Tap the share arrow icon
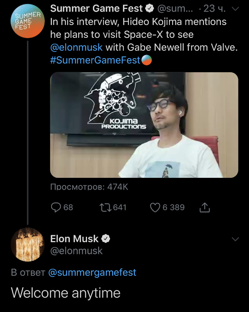Image resolution: width=249 pixels, height=312 pixels. coord(205,207)
